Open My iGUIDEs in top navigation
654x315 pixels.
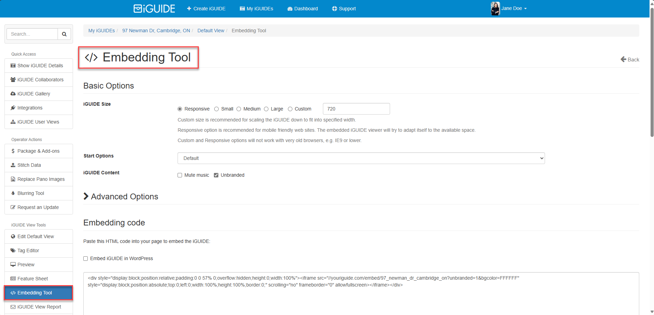pyautogui.click(x=256, y=9)
